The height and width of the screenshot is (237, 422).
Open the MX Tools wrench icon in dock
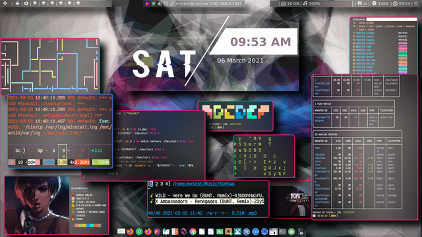click(237, 232)
